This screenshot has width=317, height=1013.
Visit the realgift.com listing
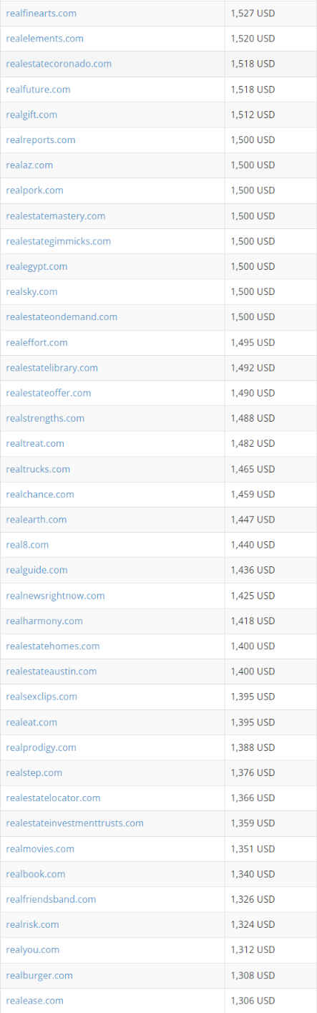coord(31,115)
